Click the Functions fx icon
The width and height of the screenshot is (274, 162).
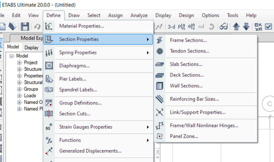(49, 140)
